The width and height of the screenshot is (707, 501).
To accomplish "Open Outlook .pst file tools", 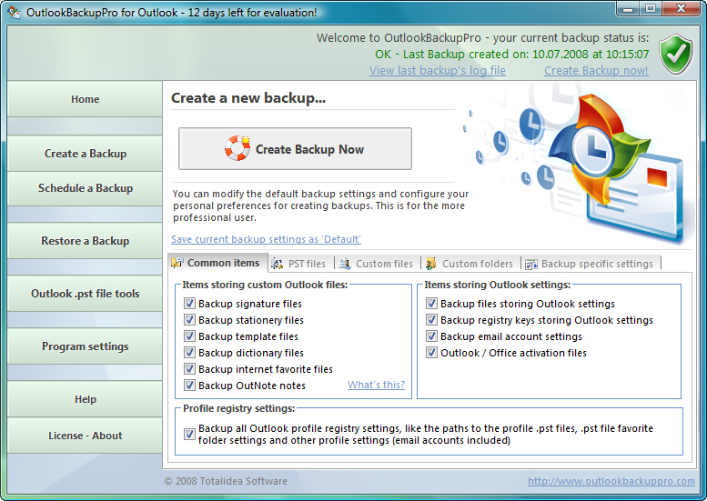I will point(85,294).
